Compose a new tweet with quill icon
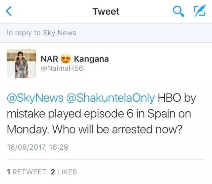 (200, 11)
